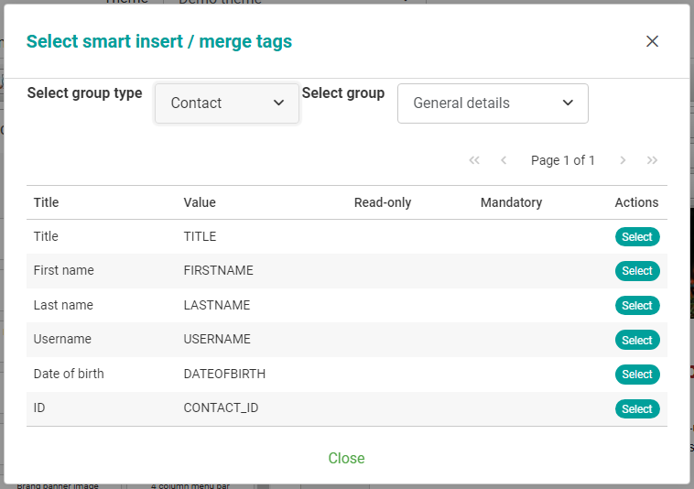The width and height of the screenshot is (694, 489).
Task: Close the merge tags dialog with X
Action: click(x=652, y=41)
